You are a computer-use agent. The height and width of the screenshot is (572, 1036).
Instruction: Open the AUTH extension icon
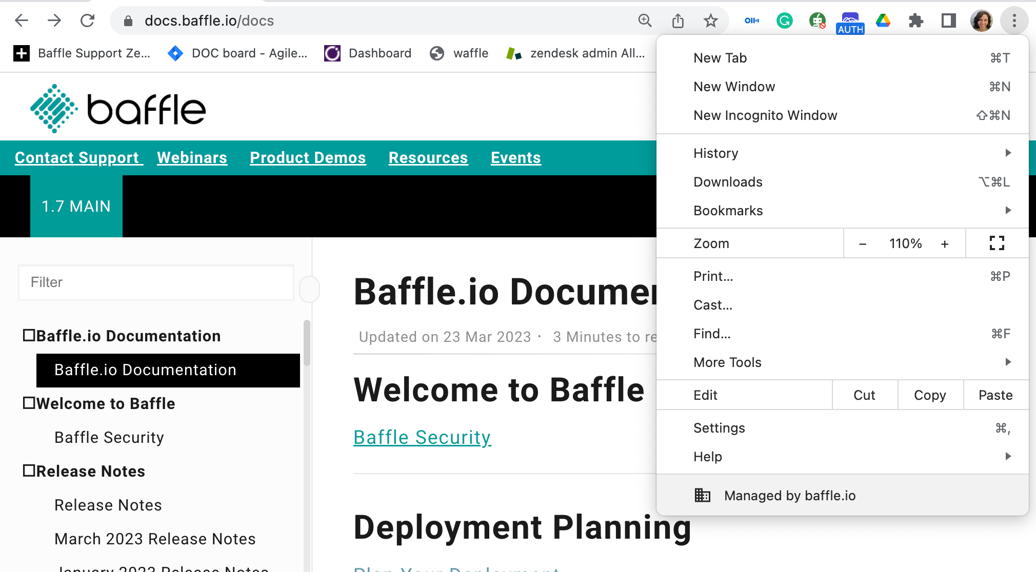(850, 23)
